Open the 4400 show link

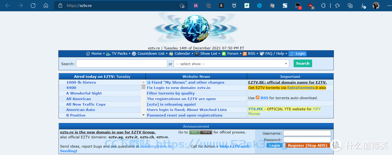(71, 88)
